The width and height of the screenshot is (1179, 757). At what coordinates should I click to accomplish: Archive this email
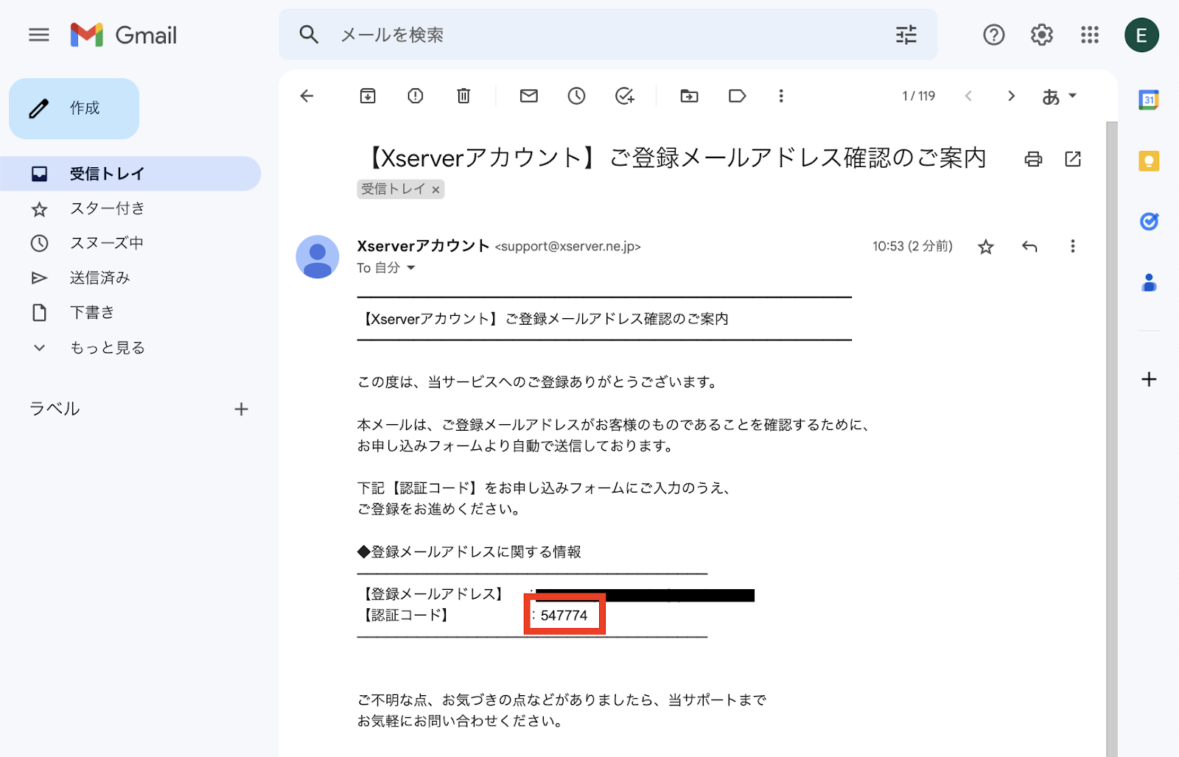pyautogui.click(x=368, y=96)
